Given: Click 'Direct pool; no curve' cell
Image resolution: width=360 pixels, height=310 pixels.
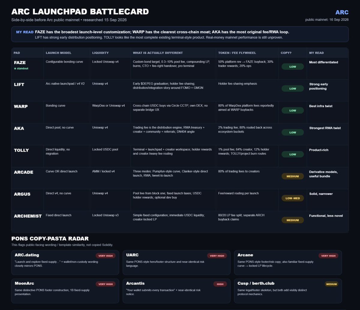Looking at the screenshot, I should click(x=60, y=127).
